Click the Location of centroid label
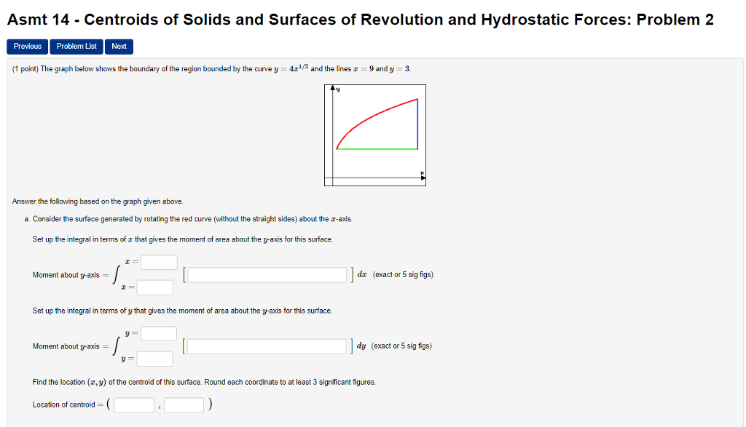This screenshot has width=746, height=427. (66, 404)
